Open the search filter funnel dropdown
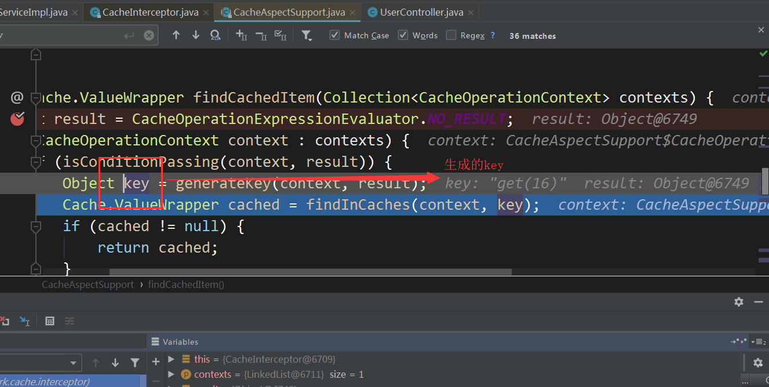The width and height of the screenshot is (769, 387). tap(307, 36)
